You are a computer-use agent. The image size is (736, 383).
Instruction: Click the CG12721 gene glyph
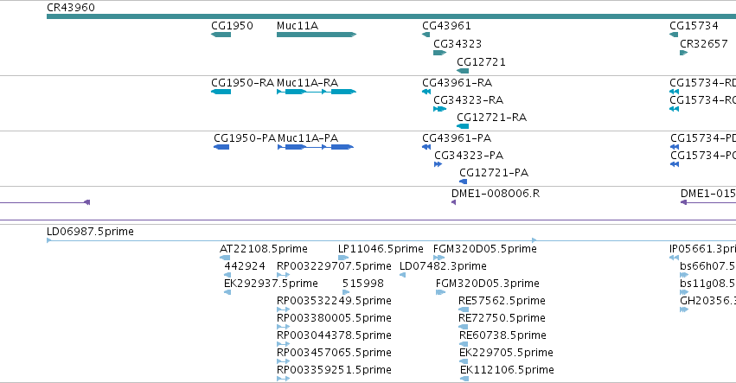(463, 71)
